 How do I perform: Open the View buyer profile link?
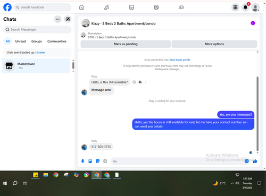tap(180, 60)
